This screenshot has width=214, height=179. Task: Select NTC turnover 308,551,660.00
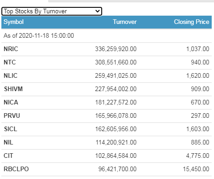click(116, 63)
